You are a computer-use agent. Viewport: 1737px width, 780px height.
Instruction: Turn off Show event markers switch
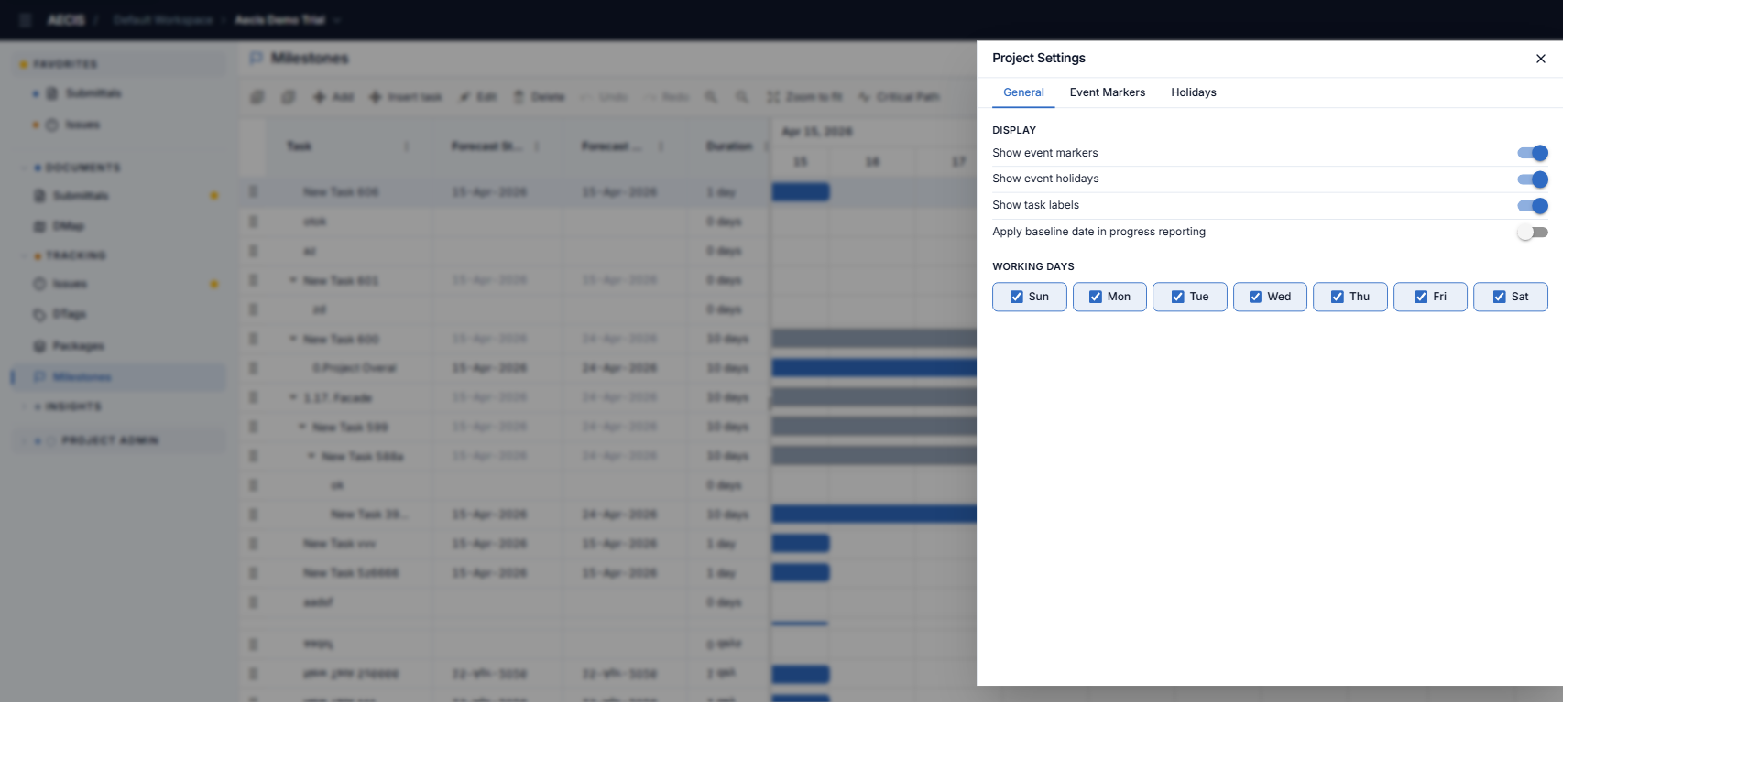tap(1533, 153)
